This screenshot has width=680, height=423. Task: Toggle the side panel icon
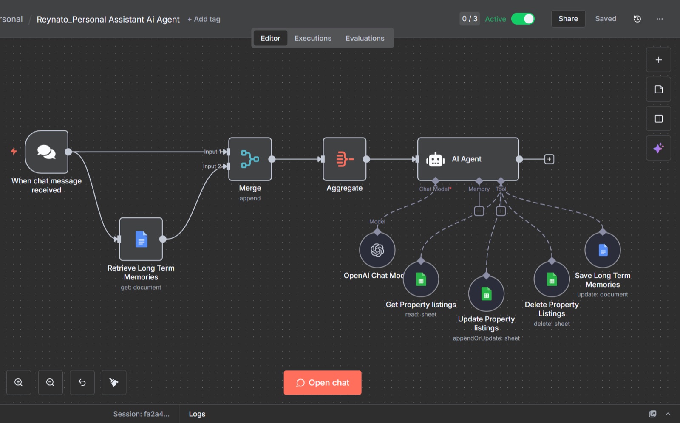658,118
